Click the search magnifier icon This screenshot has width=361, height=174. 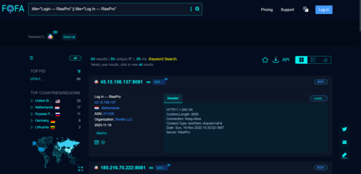(197, 9)
